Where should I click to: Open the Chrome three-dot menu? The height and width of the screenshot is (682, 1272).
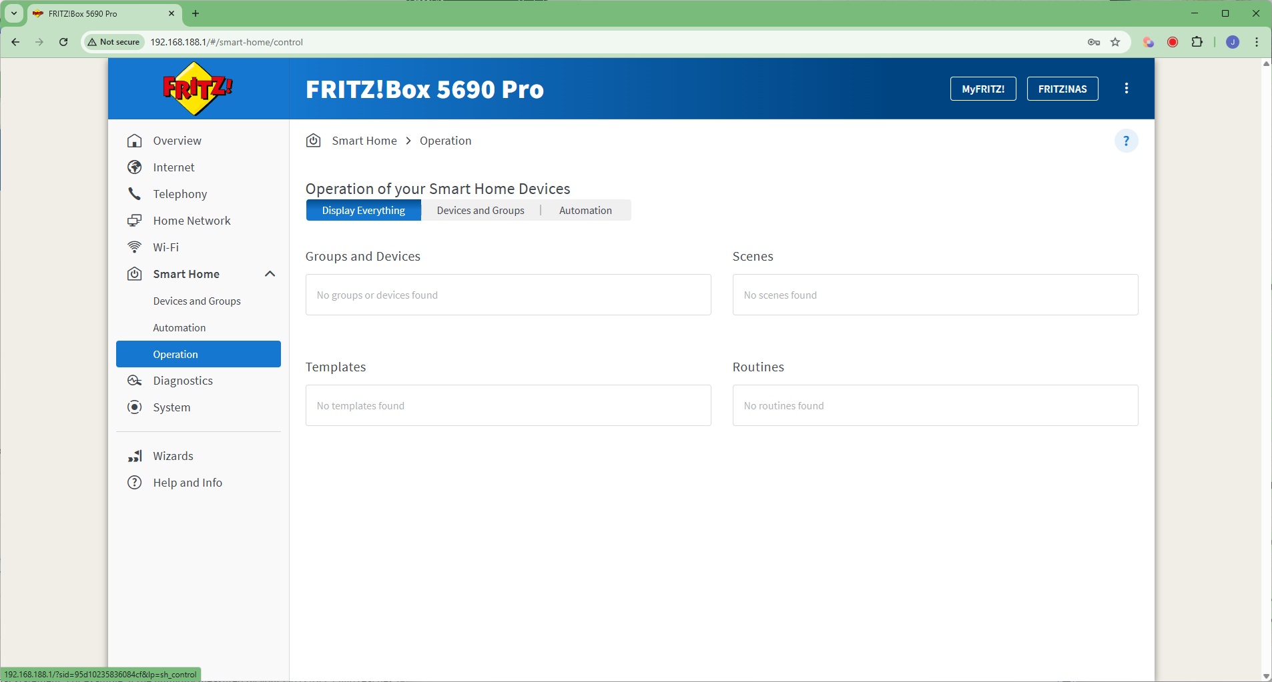coord(1257,42)
